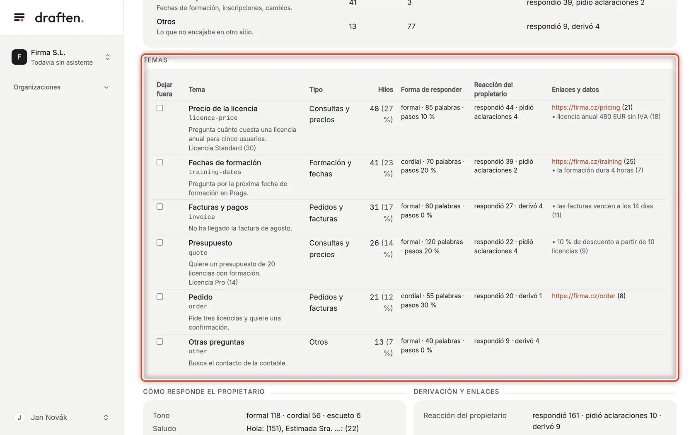Click 'respondió 9, derivó 4' in the summary card

(563, 27)
